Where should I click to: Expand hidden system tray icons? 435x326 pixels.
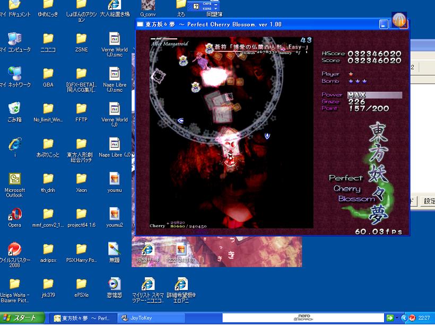[x=404, y=318]
